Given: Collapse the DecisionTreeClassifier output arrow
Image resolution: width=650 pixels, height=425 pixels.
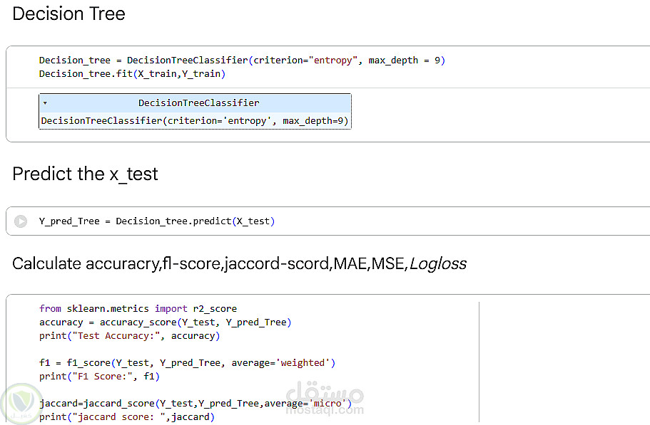Looking at the screenshot, I should pos(45,103).
